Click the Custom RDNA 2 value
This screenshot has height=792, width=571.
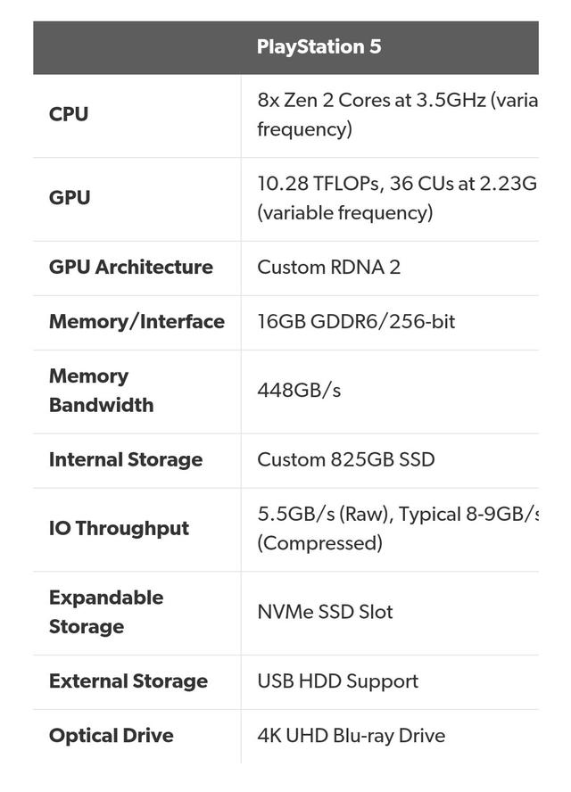click(329, 268)
